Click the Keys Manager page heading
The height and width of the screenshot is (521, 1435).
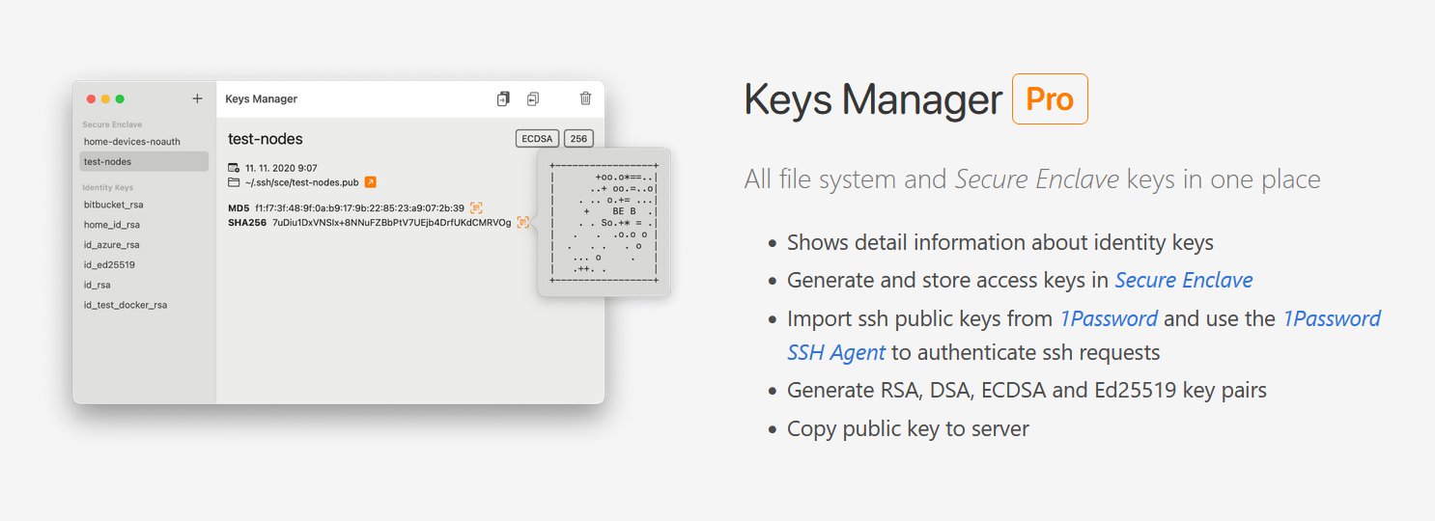click(x=873, y=99)
